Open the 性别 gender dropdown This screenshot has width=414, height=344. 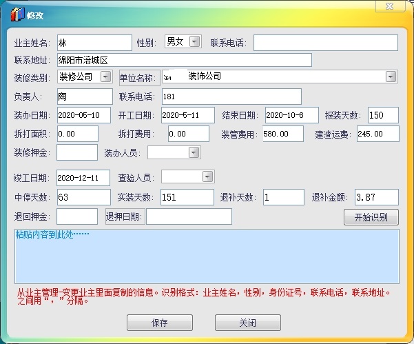[194, 42]
